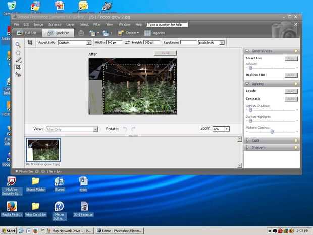Expand the Color section
The width and height of the screenshot is (313, 235).
(x=247, y=140)
